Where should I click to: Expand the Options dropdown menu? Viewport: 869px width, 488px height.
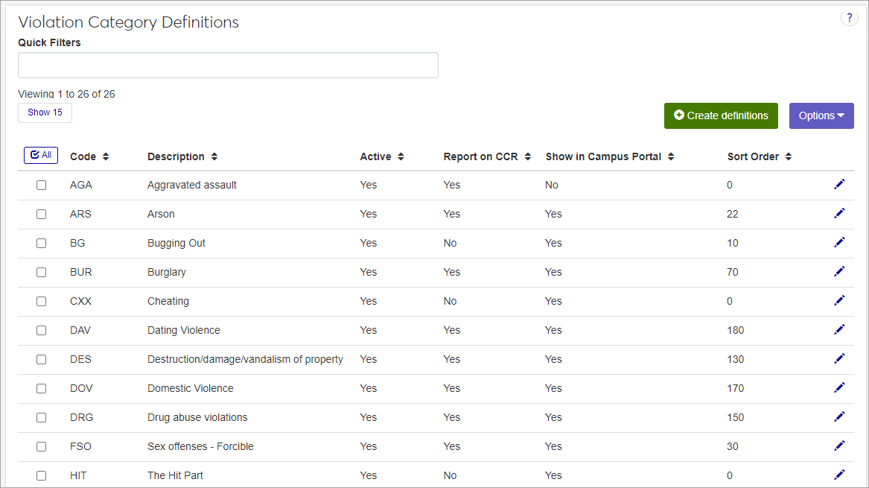[x=821, y=115]
